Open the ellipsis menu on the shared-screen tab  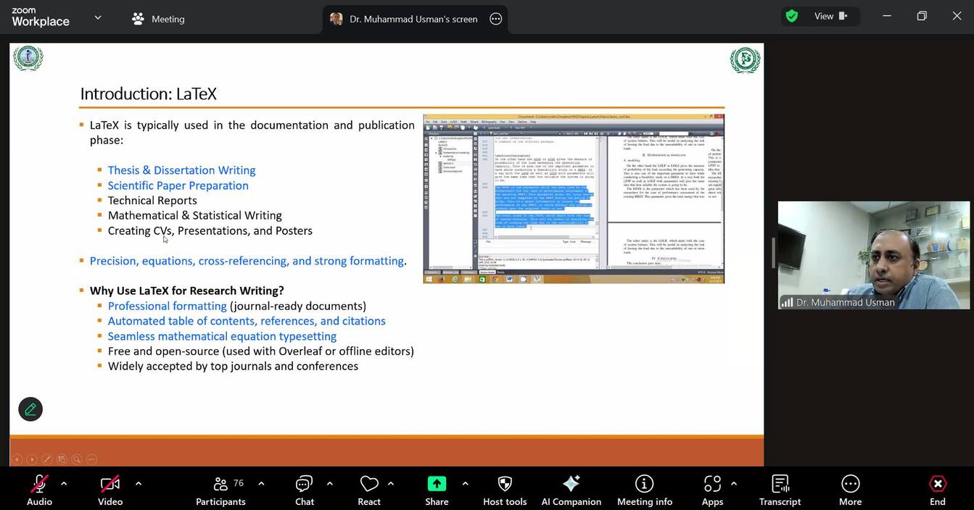click(495, 20)
